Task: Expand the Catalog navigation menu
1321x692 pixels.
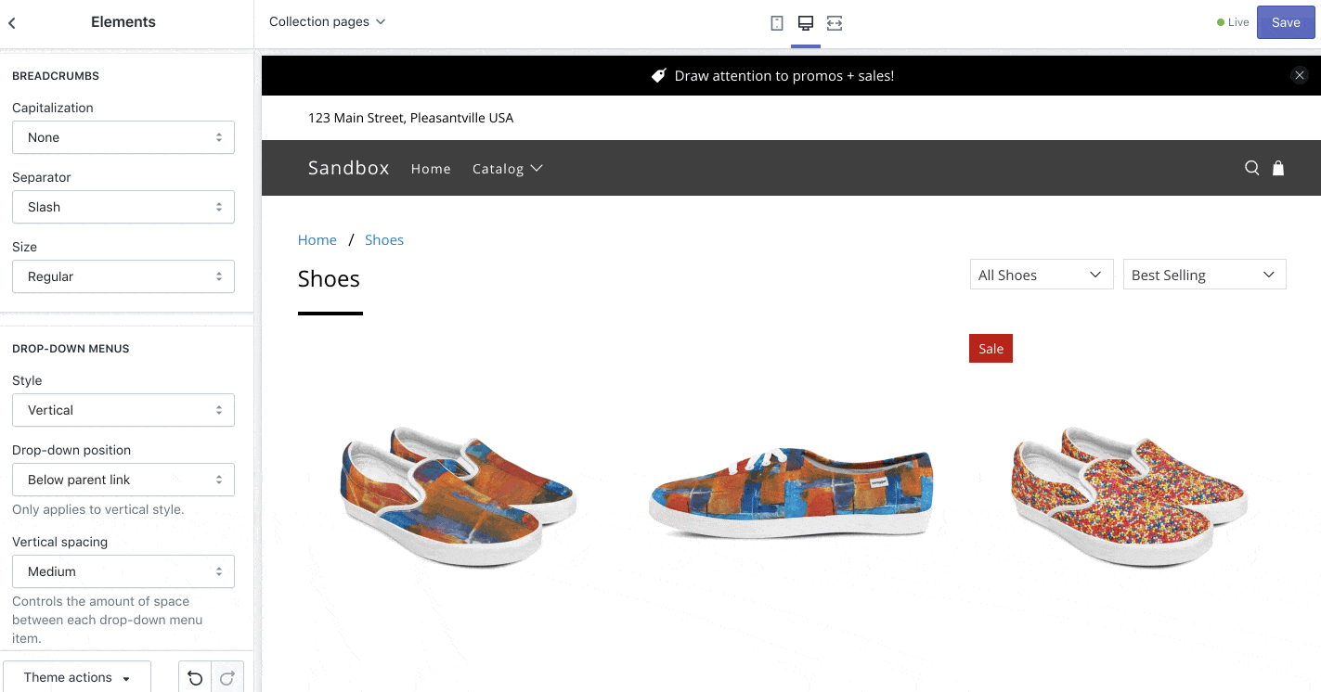Action: [507, 169]
